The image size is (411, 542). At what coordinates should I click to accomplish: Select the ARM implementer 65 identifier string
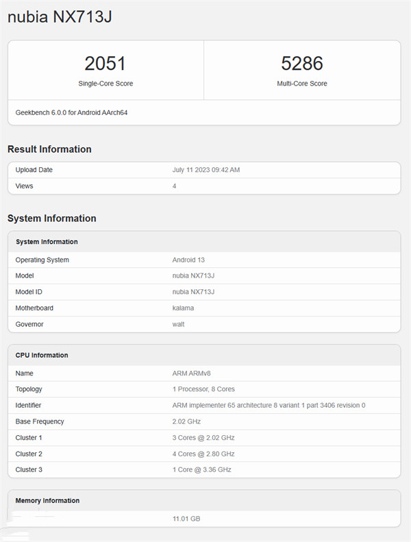point(269,405)
